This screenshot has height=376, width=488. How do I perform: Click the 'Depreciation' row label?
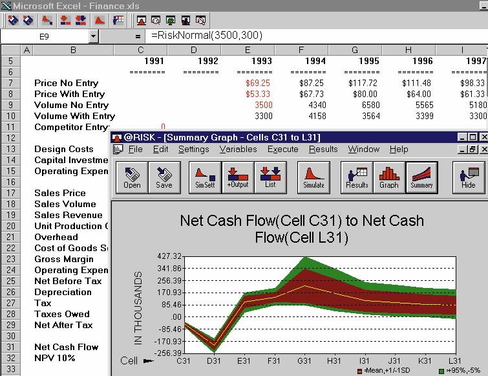point(63,292)
